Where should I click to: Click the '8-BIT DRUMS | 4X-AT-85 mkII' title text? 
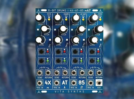pos(69,10)
